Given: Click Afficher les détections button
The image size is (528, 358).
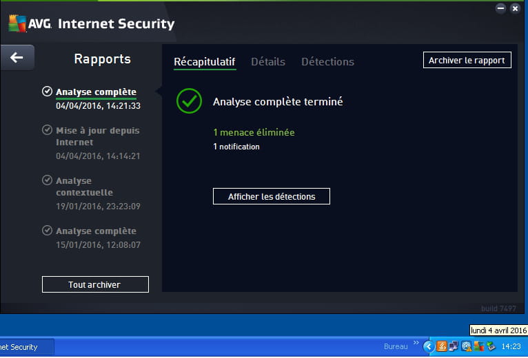Looking at the screenshot, I should pos(272,196).
